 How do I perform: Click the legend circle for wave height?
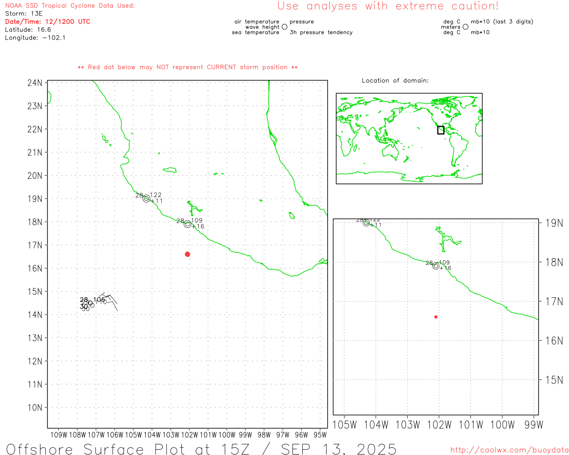click(284, 27)
